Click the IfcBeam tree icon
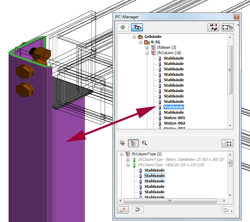This screenshot has height=222, width=250. pyautogui.click(x=153, y=47)
